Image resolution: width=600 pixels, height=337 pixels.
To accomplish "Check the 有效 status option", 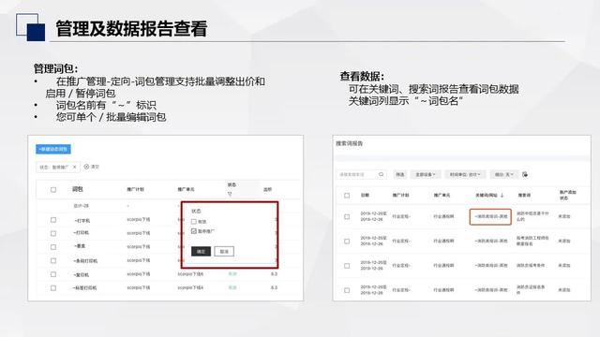I will pyautogui.click(x=194, y=222).
